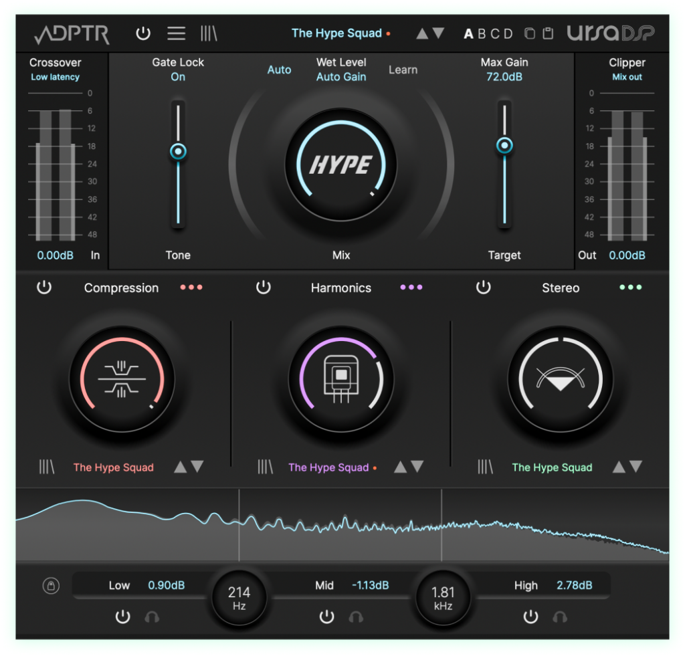Edit the High band 2.78dB gain
The height and width of the screenshot is (656, 685).
tap(575, 585)
